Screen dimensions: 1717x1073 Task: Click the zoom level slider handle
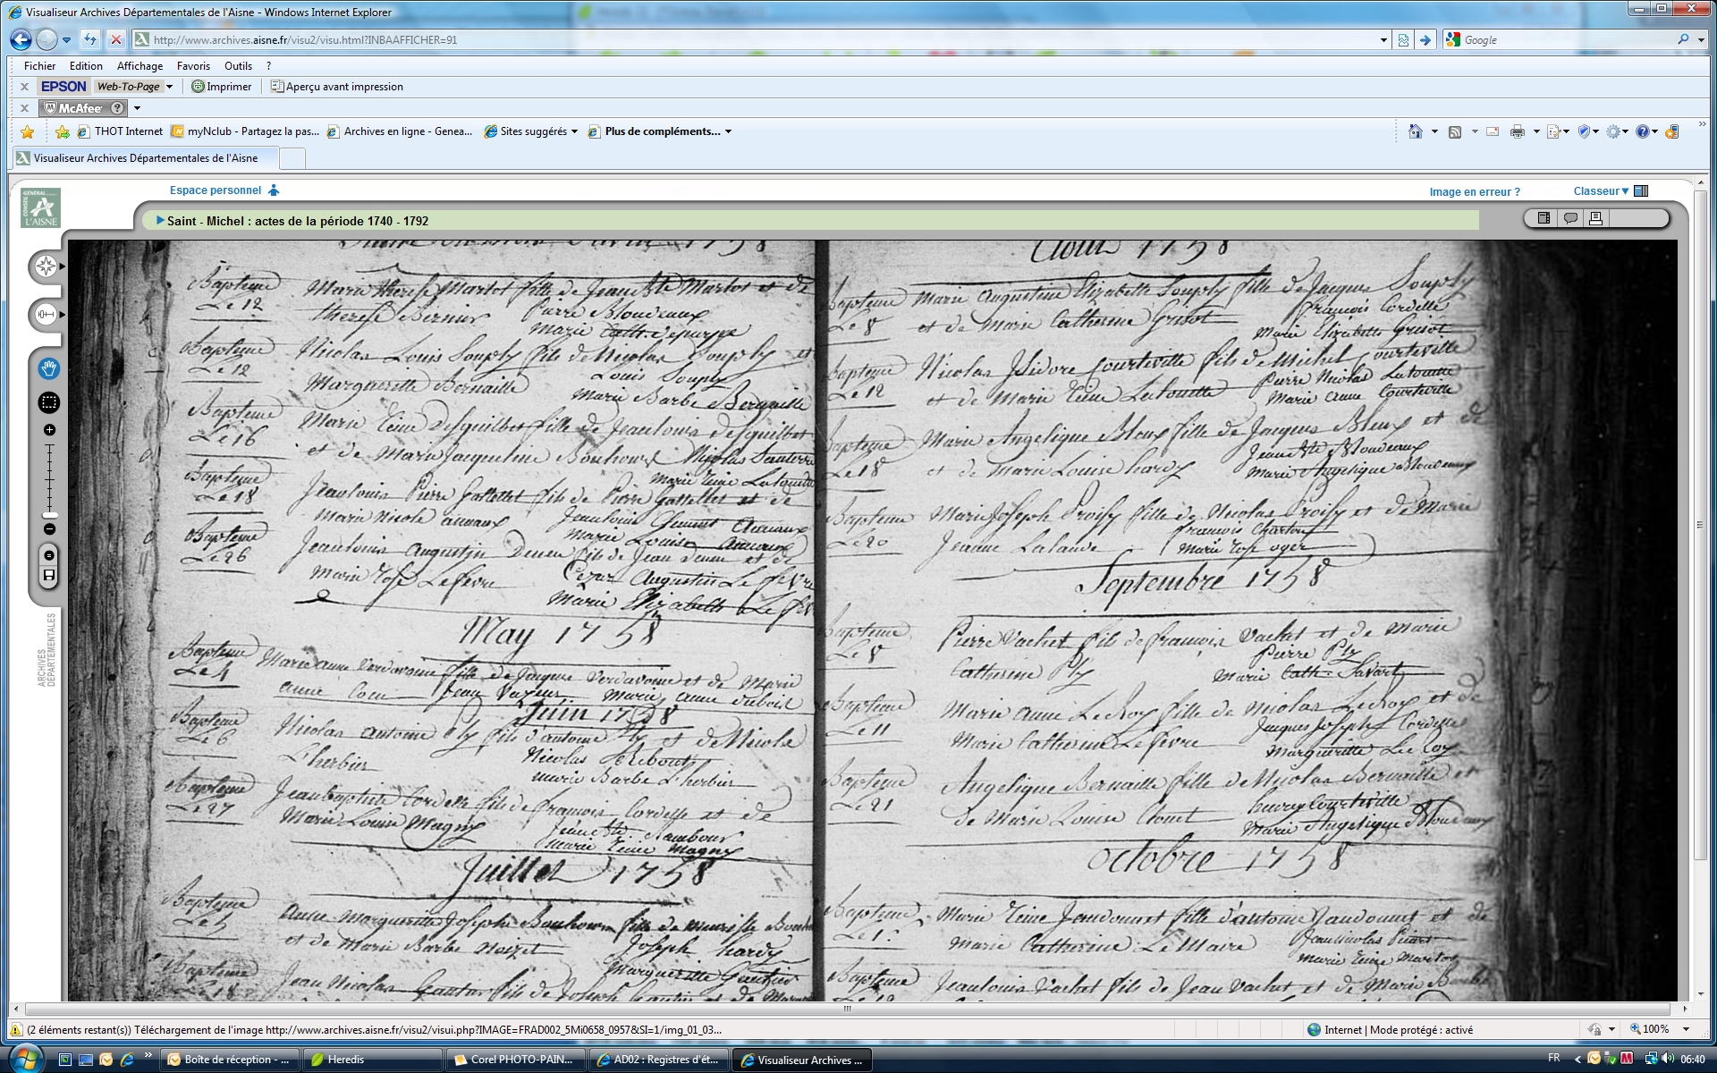pyautogui.click(x=49, y=515)
